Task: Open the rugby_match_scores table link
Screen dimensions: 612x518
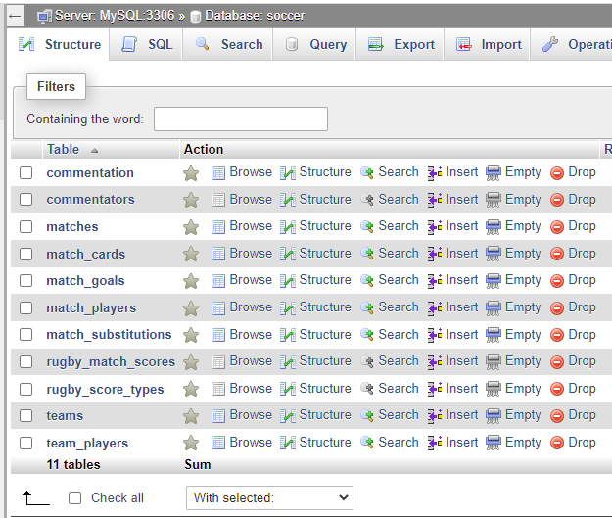Action: point(111,361)
